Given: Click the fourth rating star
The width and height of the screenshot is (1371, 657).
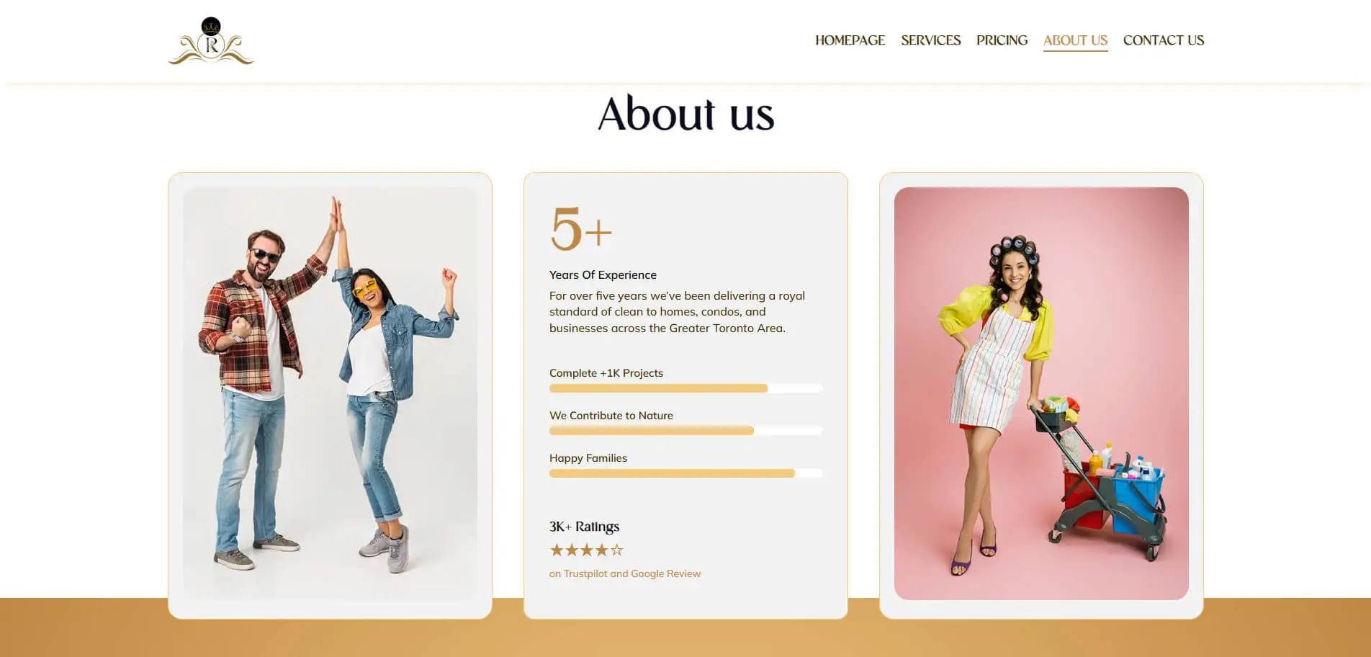Looking at the screenshot, I should [602, 550].
